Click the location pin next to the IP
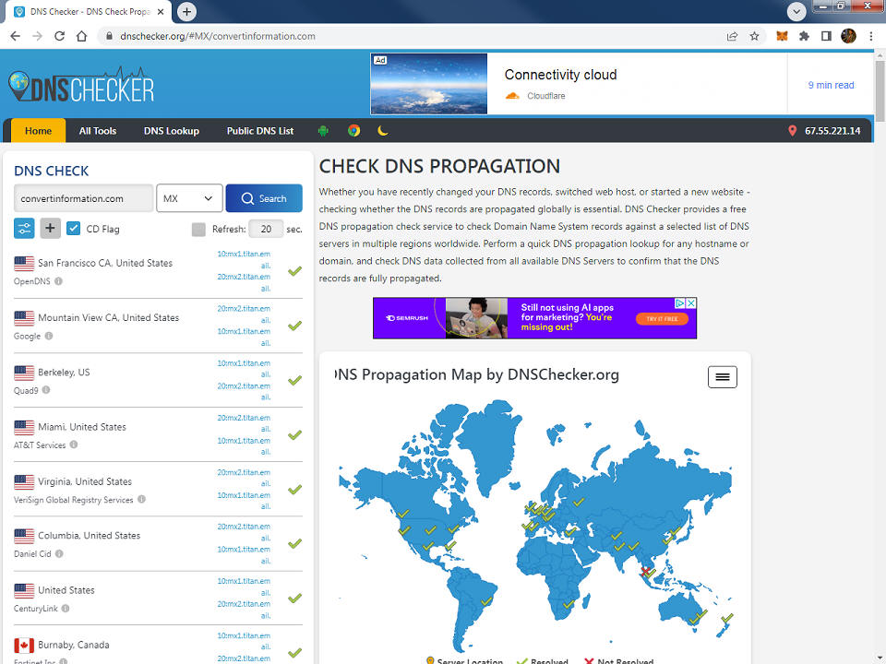The height and width of the screenshot is (664, 886). point(792,131)
